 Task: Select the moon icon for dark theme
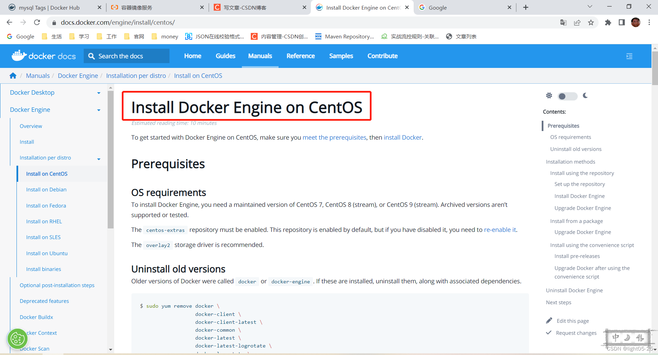tap(585, 96)
